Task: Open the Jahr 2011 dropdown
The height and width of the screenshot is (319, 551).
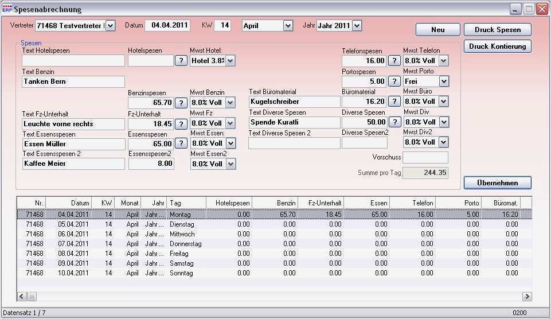Action: [357, 26]
